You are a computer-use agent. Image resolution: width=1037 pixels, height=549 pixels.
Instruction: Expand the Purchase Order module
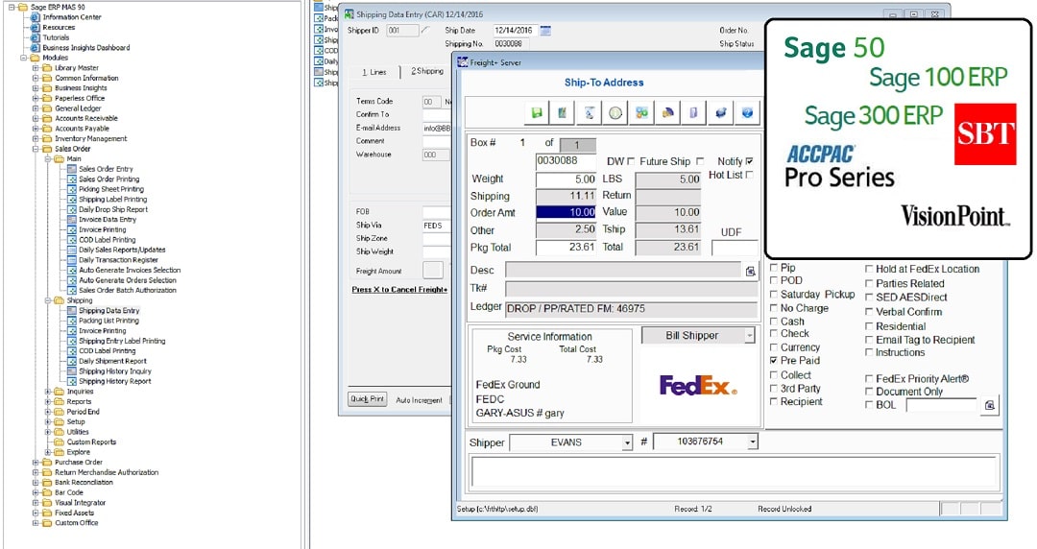pos(36,463)
